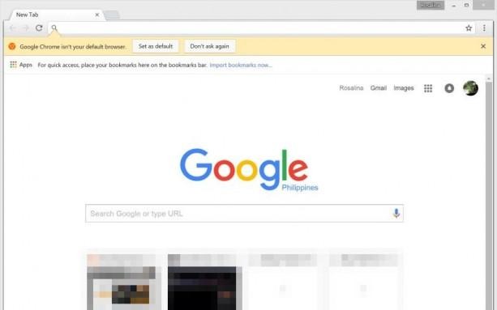Open Google notifications bell icon
The width and height of the screenshot is (497, 310).
coord(449,88)
